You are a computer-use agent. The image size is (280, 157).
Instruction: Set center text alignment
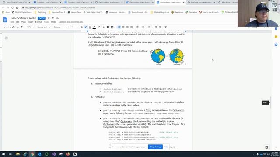pyautogui.click(x=123, y=27)
